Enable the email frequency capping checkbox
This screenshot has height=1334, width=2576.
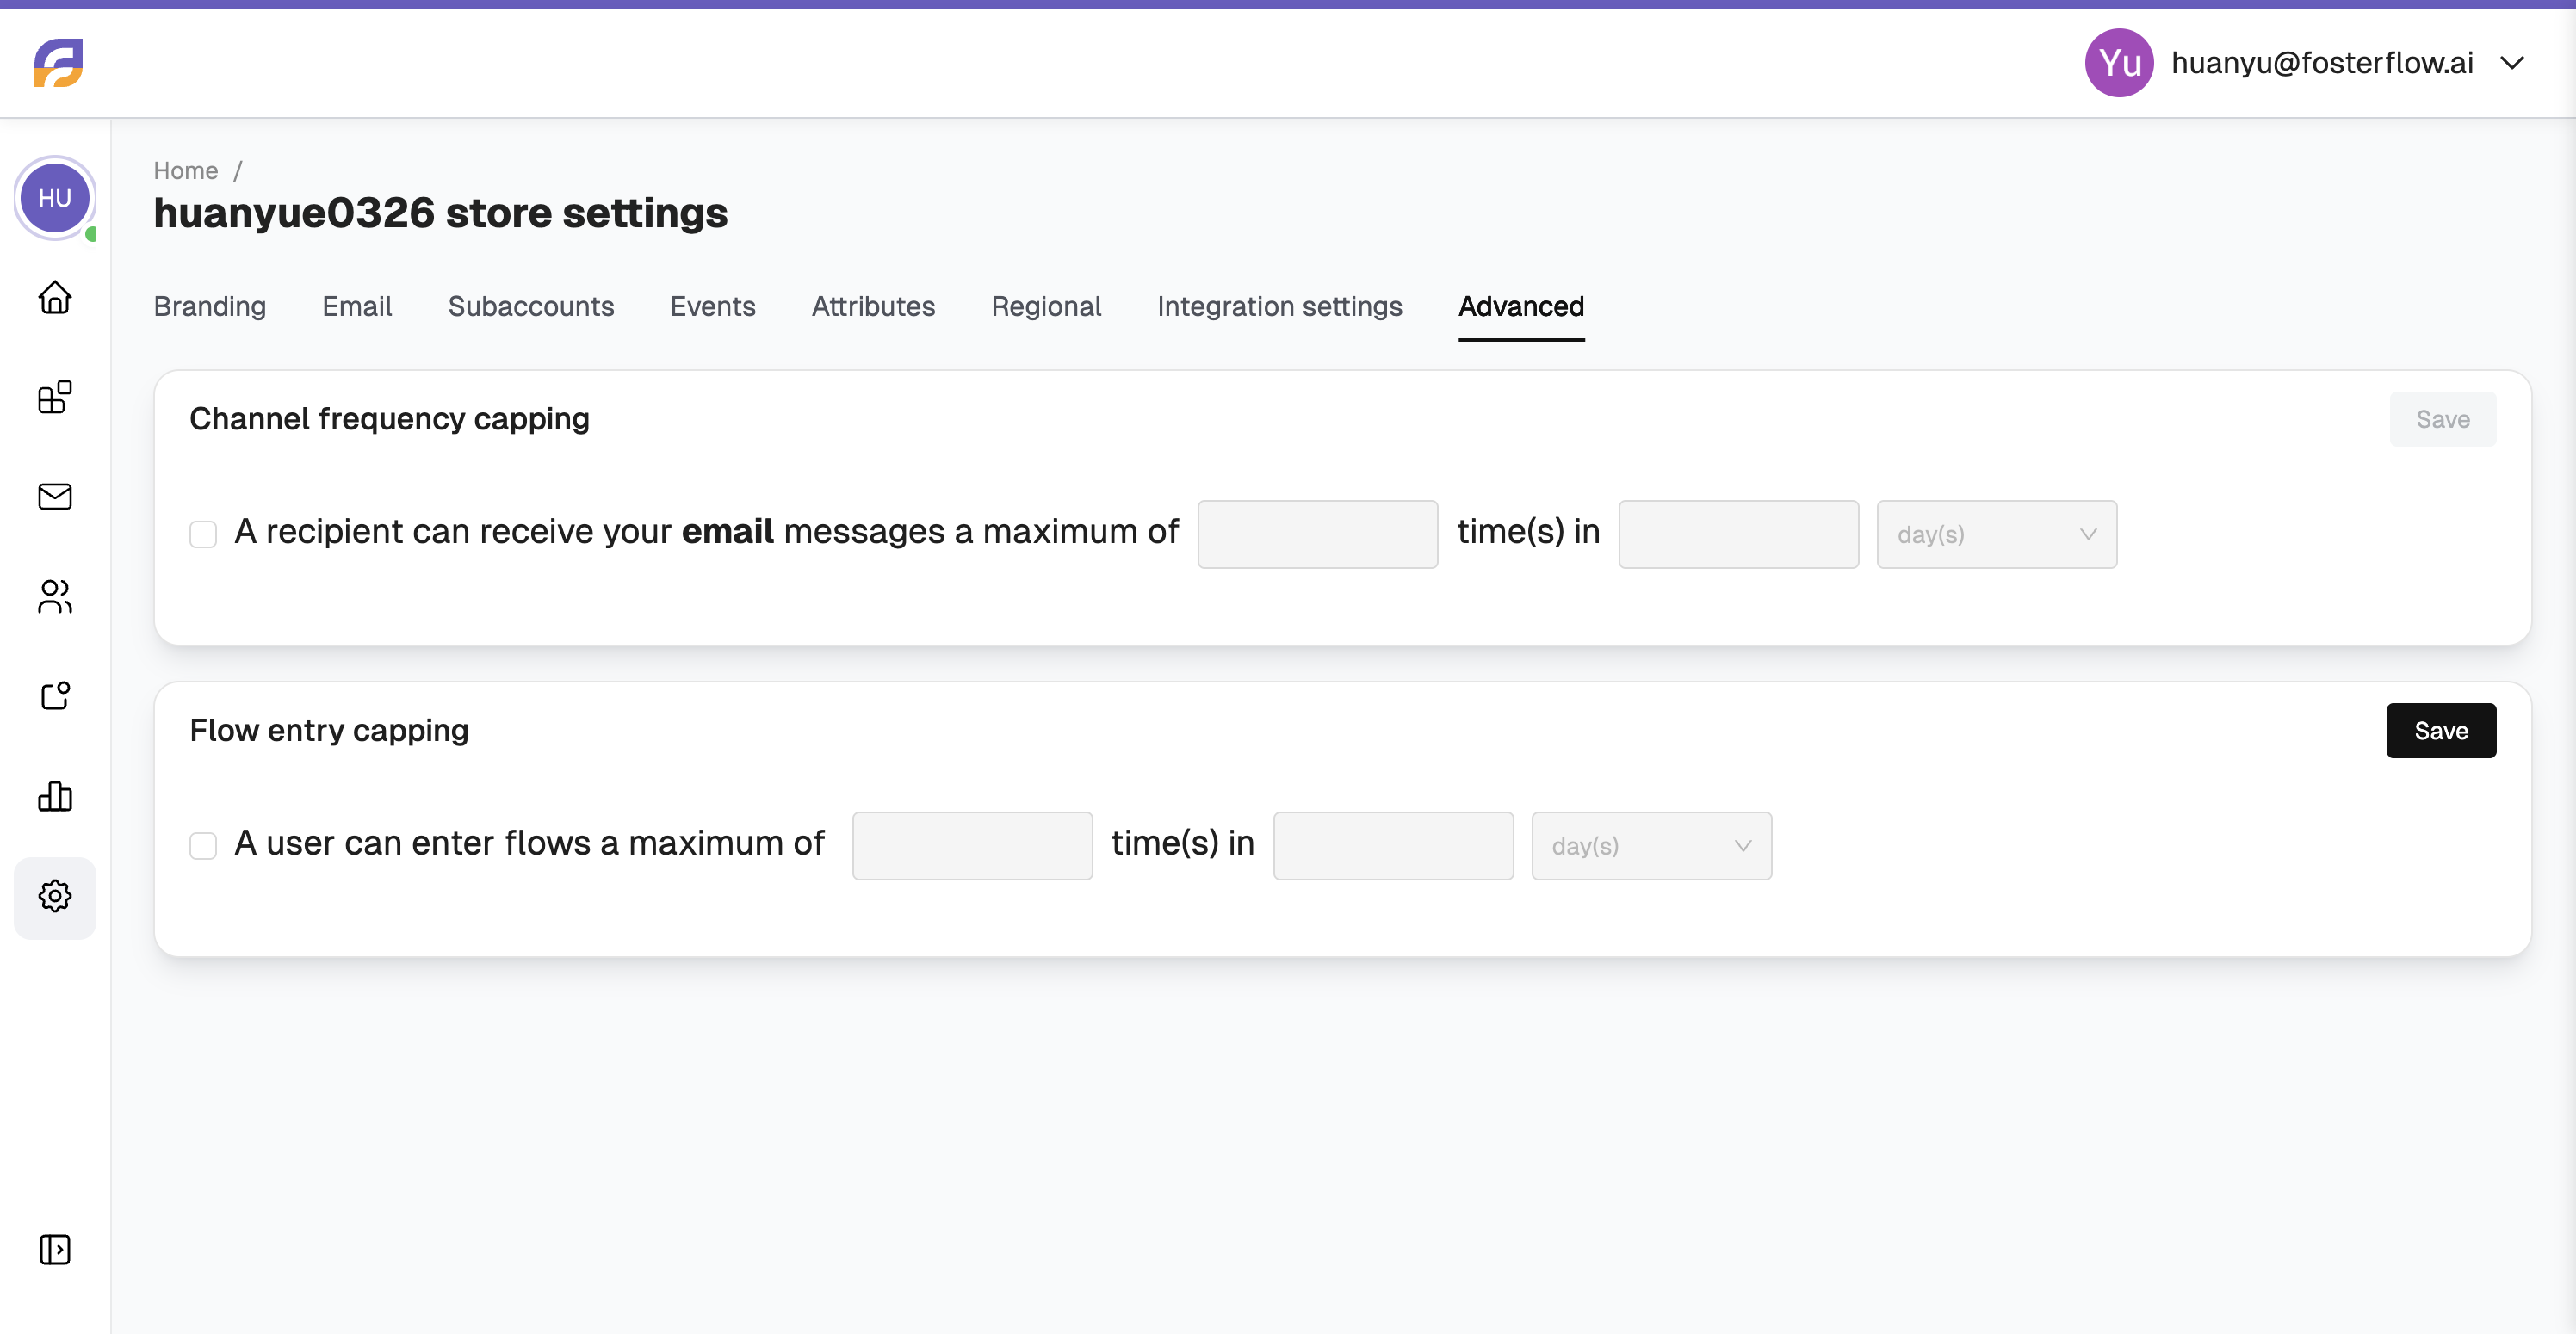[203, 534]
